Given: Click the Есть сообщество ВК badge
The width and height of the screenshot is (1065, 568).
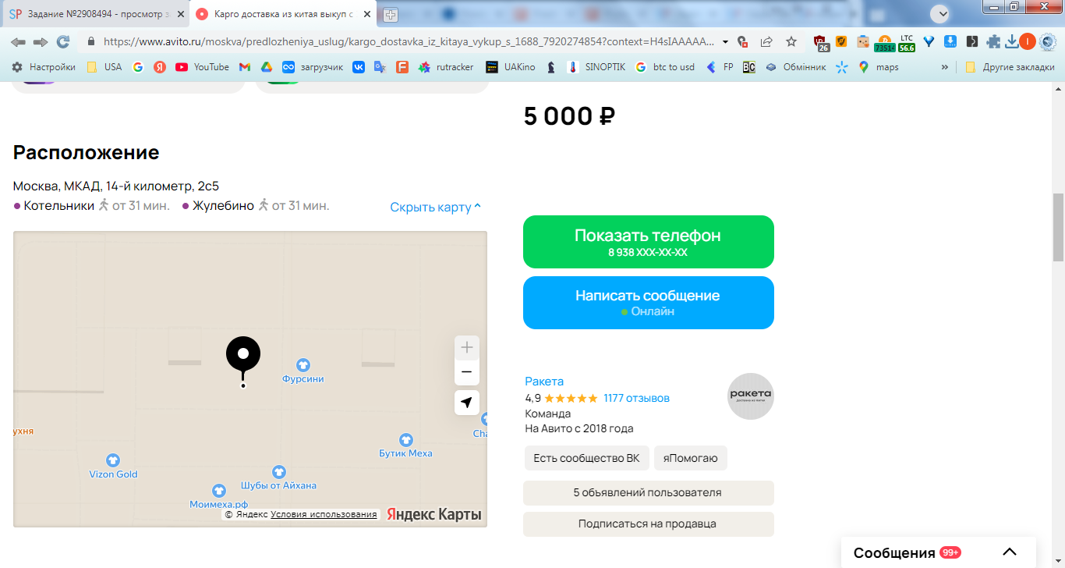Looking at the screenshot, I should tap(586, 458).
